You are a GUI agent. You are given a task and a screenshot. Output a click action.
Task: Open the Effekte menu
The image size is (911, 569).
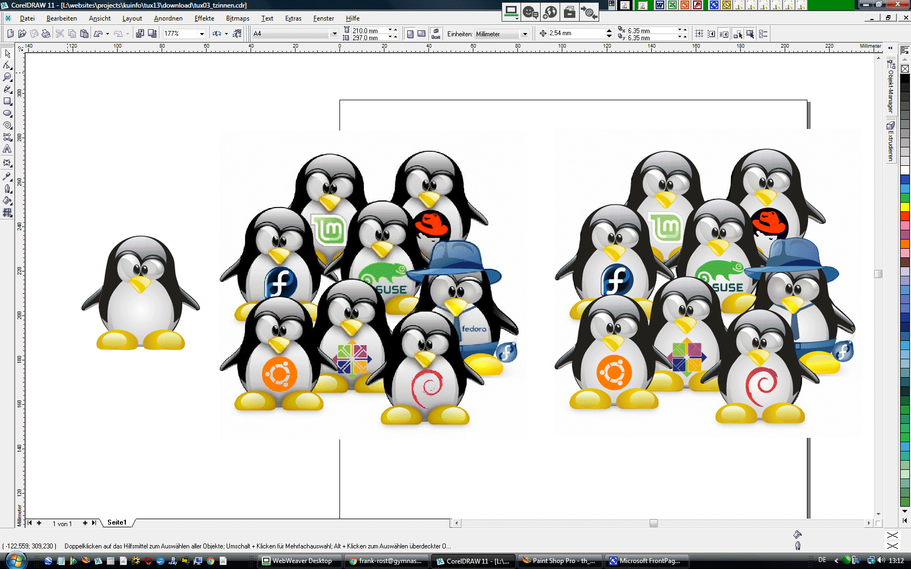(x=204, y=18)
